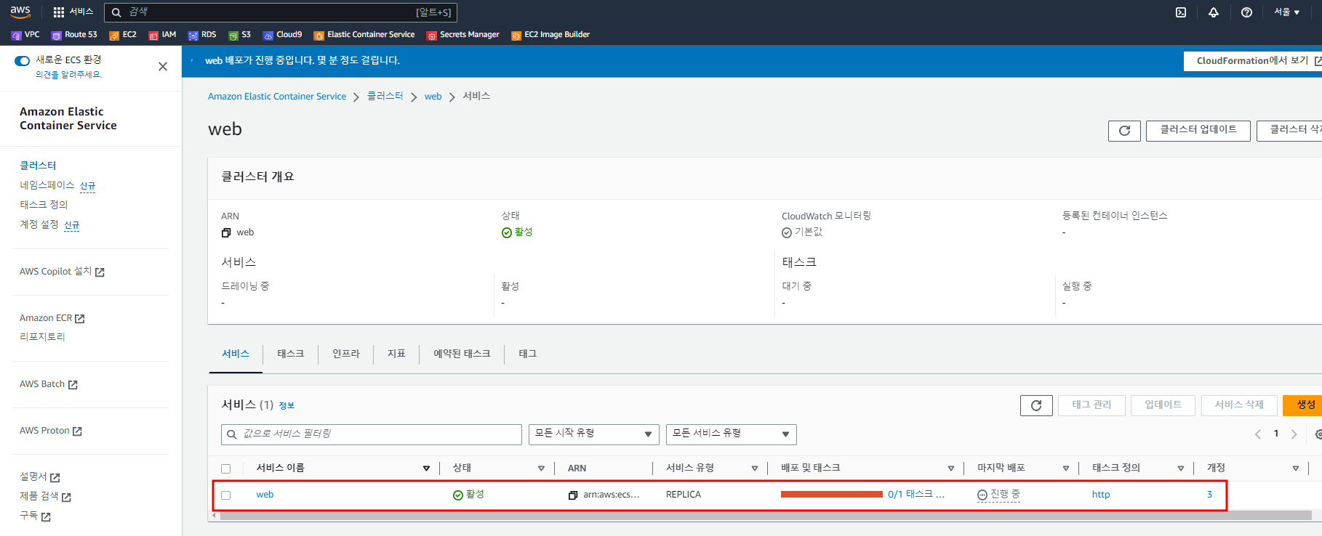Open the help question mark icon
Screen dimensions: 1322x536
(1246, 12)
